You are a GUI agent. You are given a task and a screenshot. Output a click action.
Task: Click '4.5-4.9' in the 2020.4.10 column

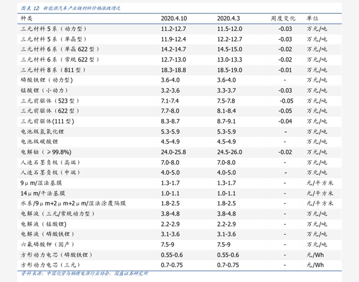(x=170, y=141)
